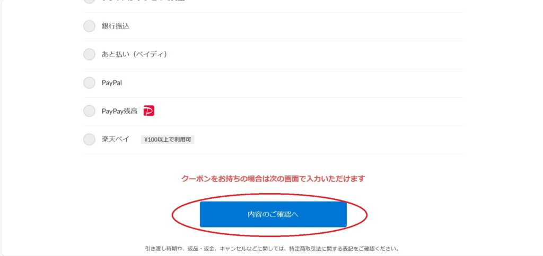The height and width of the screenshot is (256, 543).
Task: Click the ¥100以上で利用可 badge
Action: [x=168, y=140]
